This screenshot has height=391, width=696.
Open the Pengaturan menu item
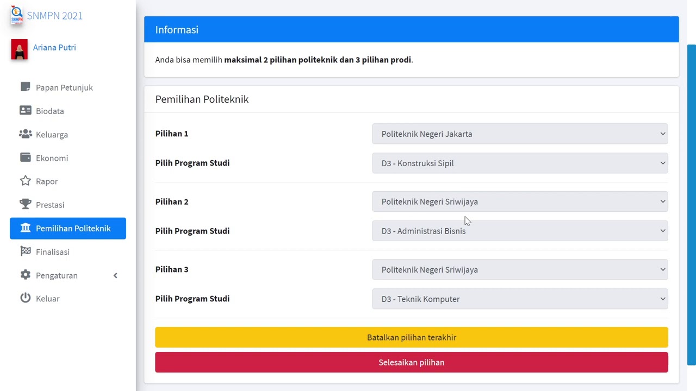tap(57, 275)
